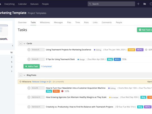The height and width of the screenshot is (114, 152).
Task: Open the Comments tab
Action: pos(107,22)
